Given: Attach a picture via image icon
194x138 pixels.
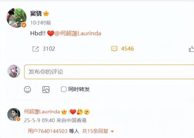Looking at the screenshot, I should [46, 90].
